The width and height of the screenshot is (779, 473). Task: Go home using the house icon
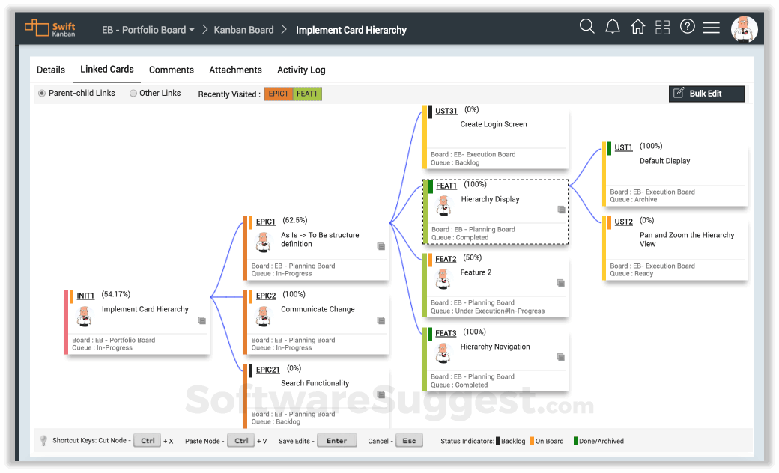(637, 26)
